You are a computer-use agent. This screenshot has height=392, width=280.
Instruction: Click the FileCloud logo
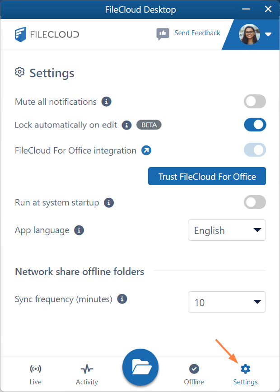[x=47, y=34]
